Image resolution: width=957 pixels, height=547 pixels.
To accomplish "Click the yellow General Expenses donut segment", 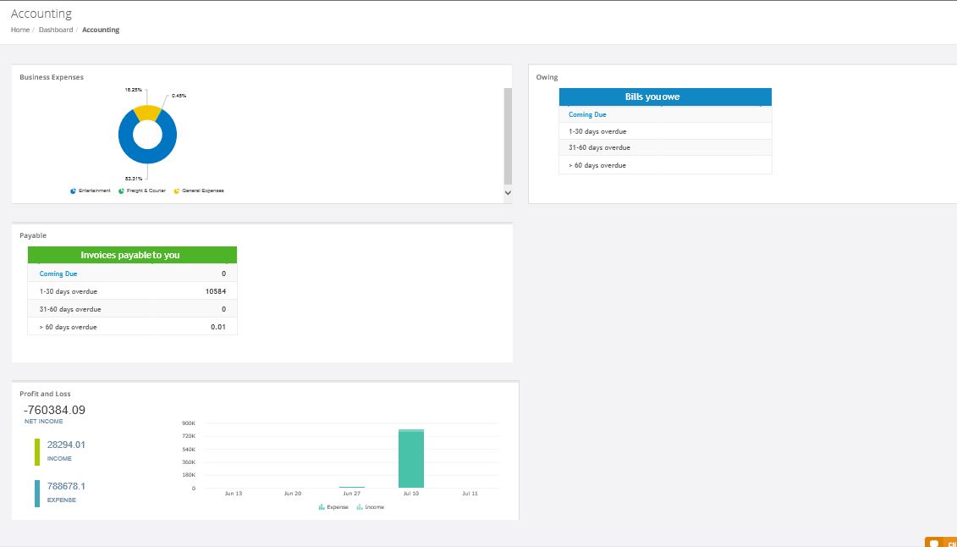I will click(x=147, y=112).
